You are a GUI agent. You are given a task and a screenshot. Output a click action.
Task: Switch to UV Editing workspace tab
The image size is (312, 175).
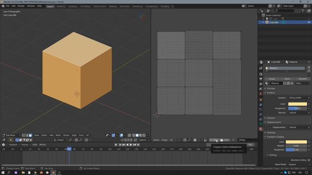coord(85,6)
